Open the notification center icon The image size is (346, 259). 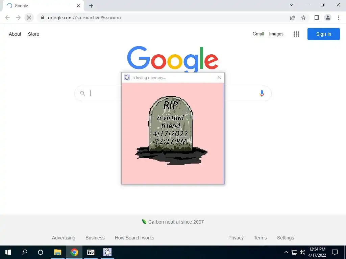tap(335, 252)
